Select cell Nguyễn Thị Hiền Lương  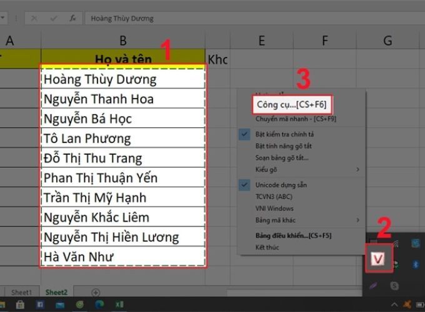[x=123, y=236]
